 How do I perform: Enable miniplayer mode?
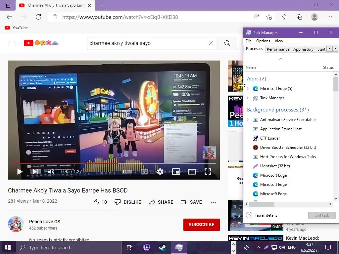(176, 172)
